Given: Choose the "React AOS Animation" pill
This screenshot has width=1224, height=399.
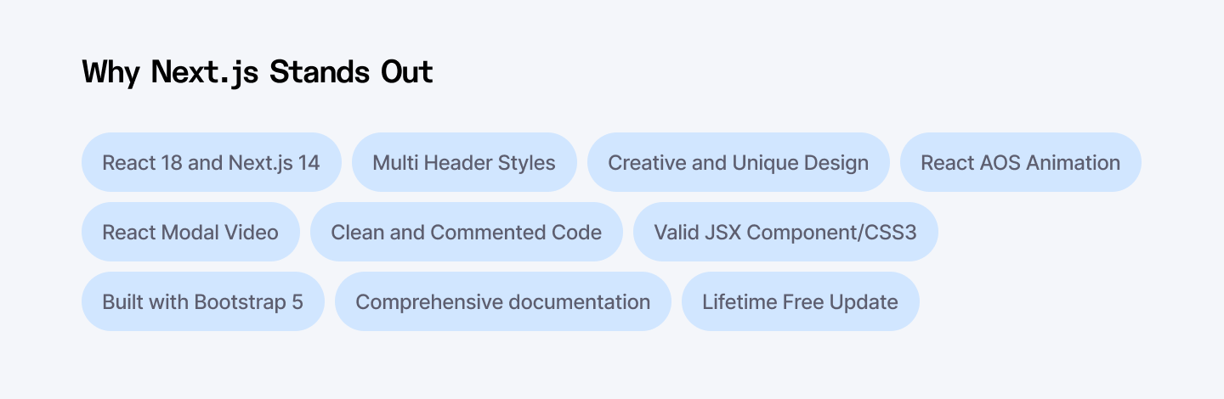Looking at the screenshot, I should [x=1020, y=162].
